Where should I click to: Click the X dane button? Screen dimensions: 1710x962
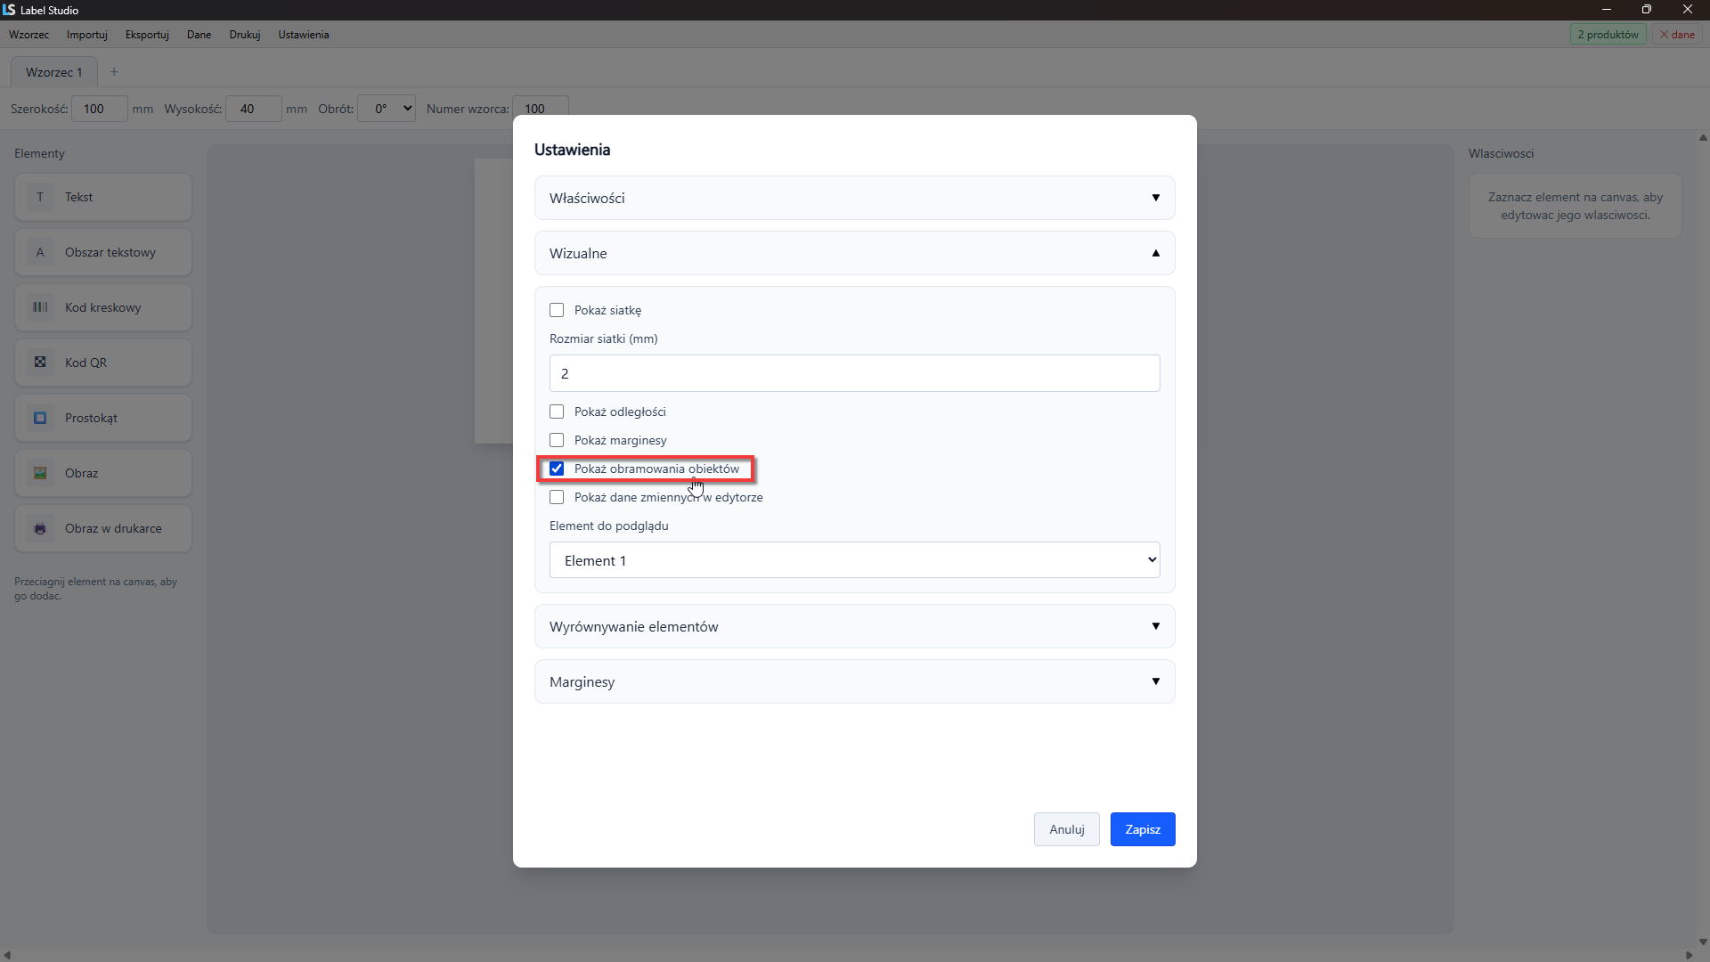click(1677, 35)
